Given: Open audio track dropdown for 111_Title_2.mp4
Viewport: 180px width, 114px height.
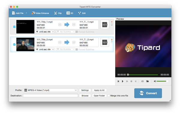Looking at the screenshot, I should click(x=45, y=49).
